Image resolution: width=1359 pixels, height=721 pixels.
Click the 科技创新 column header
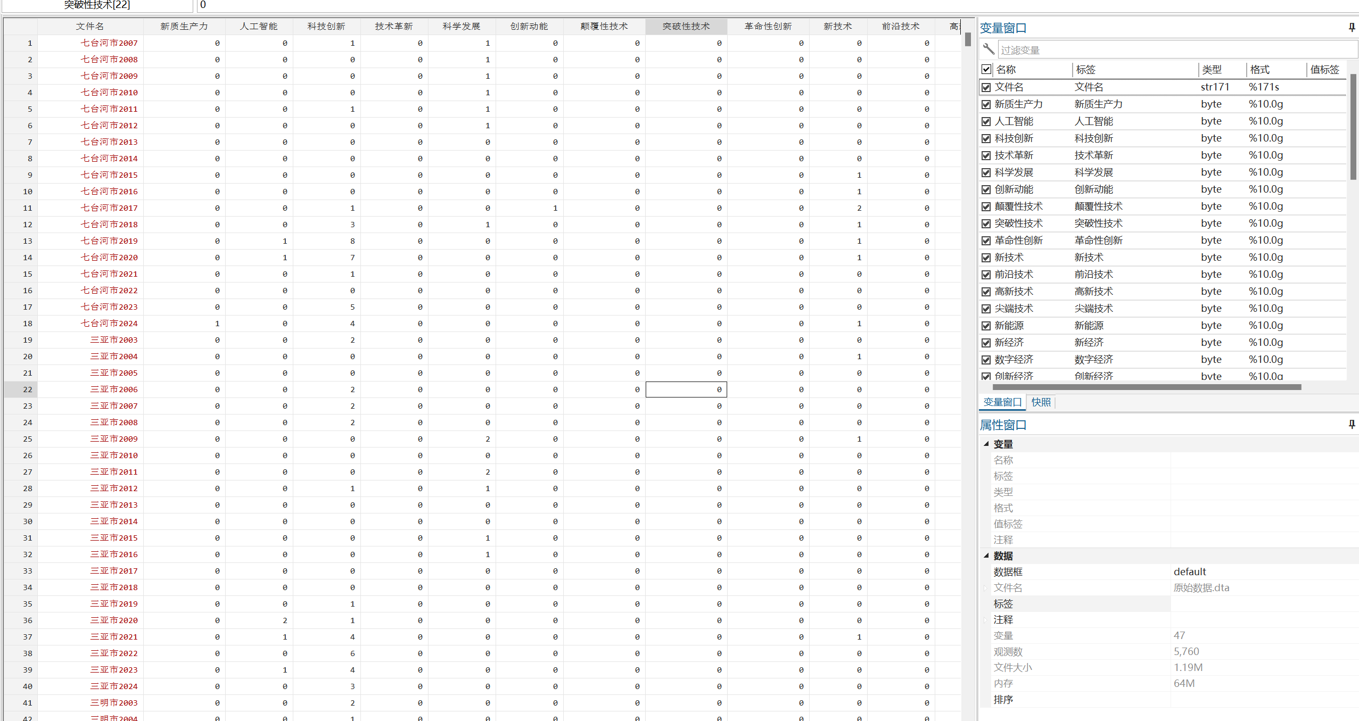click(326, 26)
